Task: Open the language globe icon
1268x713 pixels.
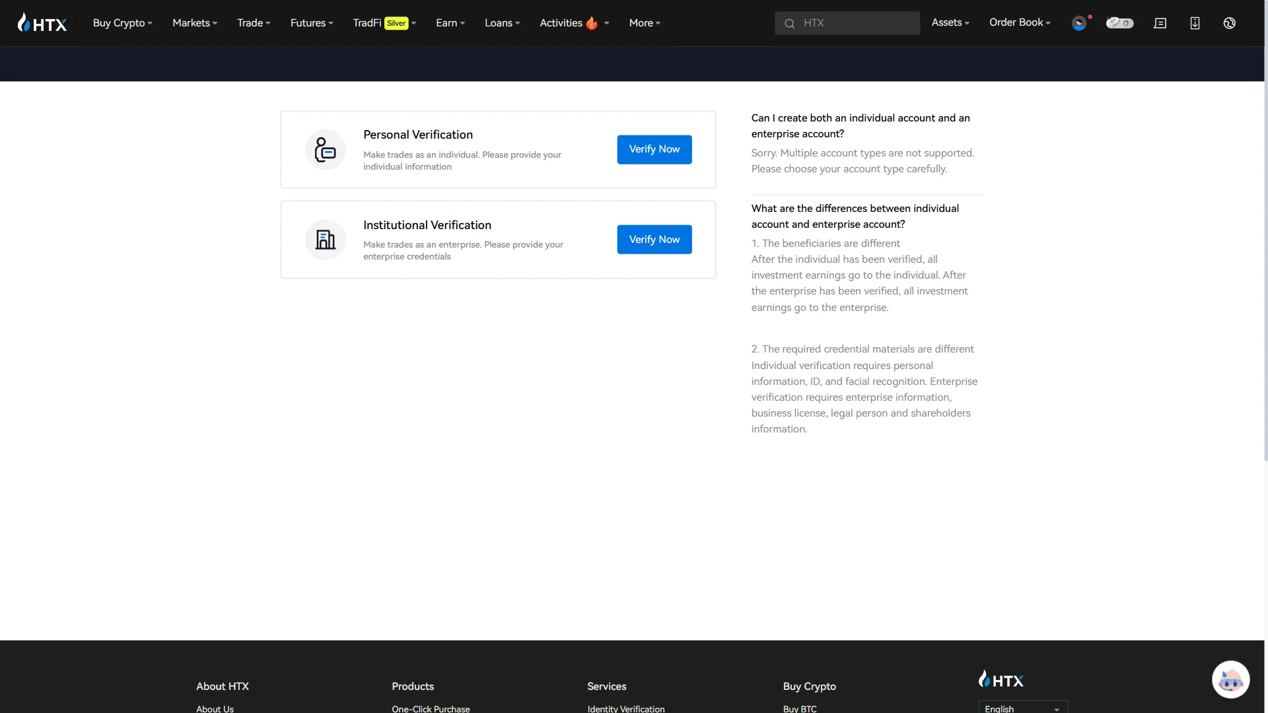Action: [x=1229, y=23]
